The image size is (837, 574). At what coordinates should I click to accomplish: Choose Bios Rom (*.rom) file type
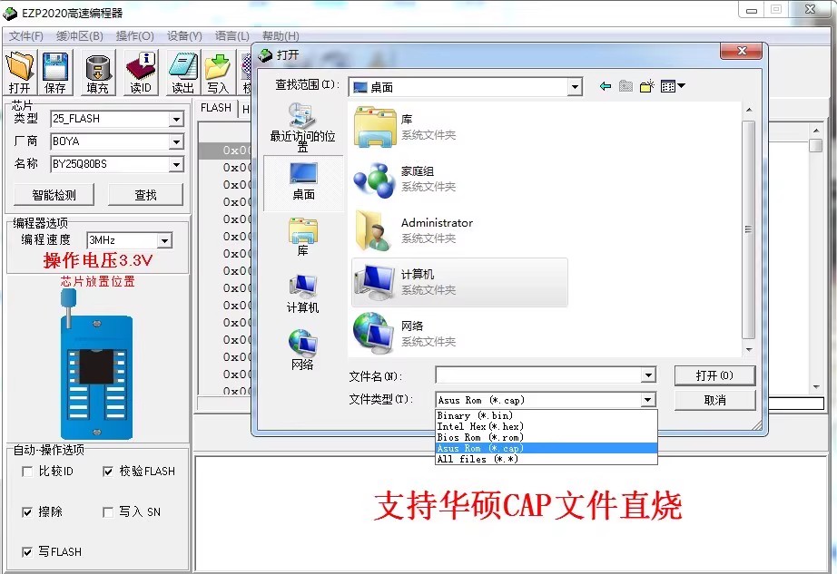coord(547,438)
